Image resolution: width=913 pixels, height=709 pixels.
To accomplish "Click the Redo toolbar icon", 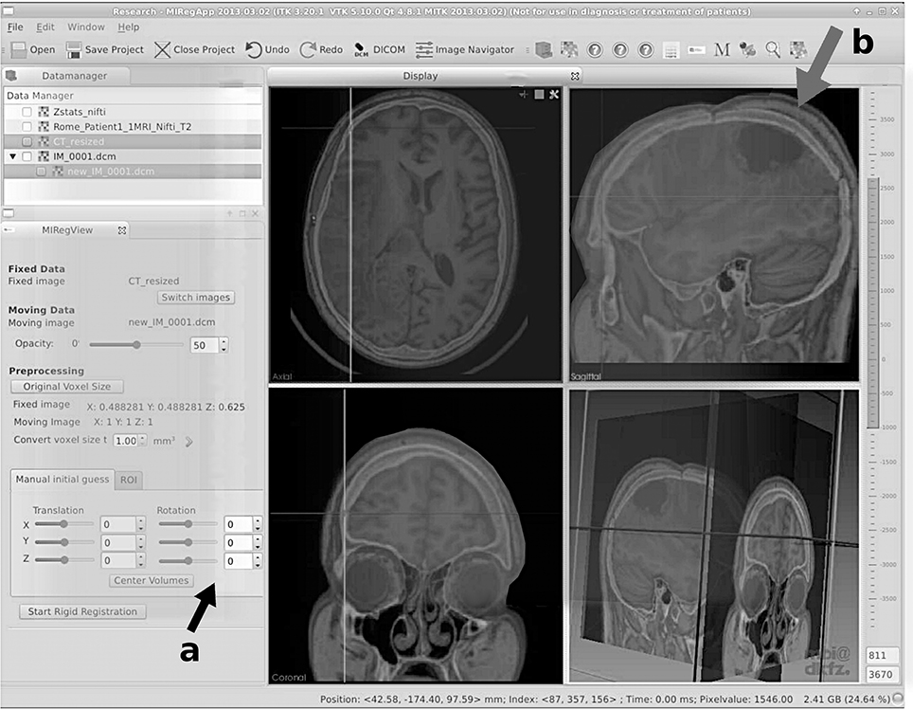I will 307,49.
